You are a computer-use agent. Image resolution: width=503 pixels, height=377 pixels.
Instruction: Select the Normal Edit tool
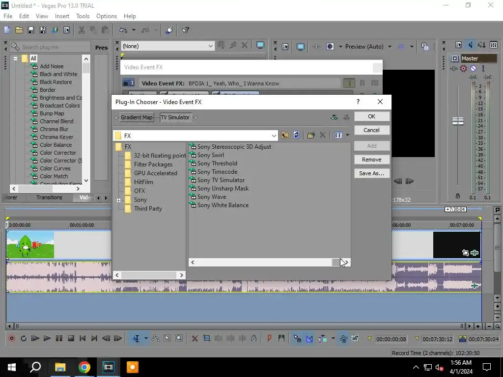[136, 338]
